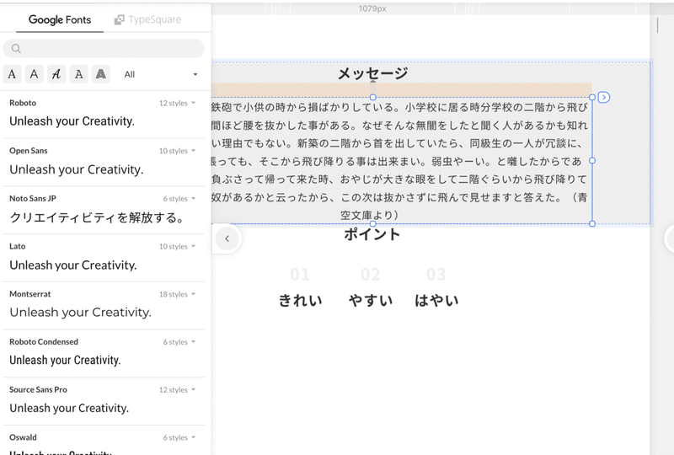Click the top-center handle of text box

372,97
